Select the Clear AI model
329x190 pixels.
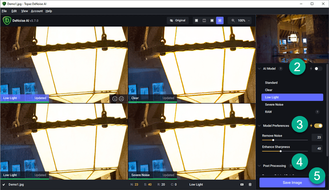coord(292,90)
